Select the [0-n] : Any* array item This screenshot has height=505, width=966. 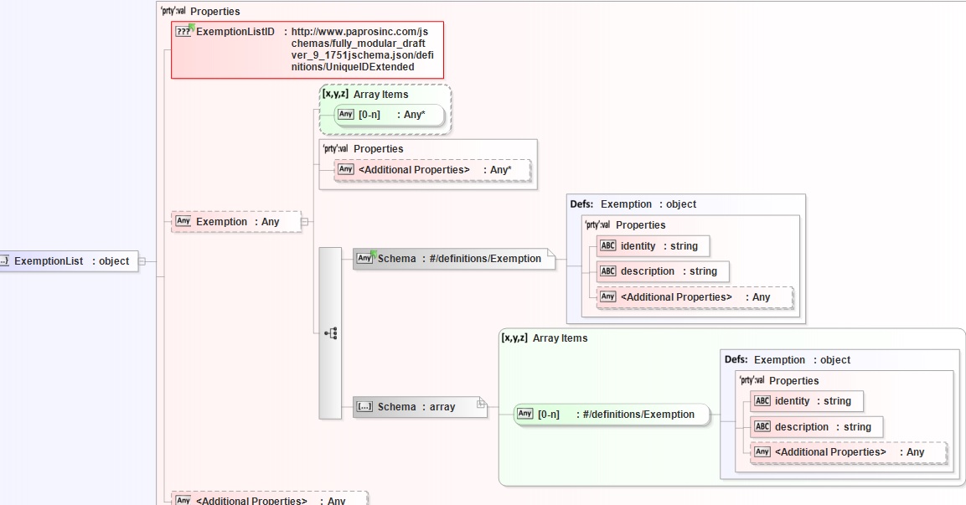pyautogui.click(x=389, y=115)
